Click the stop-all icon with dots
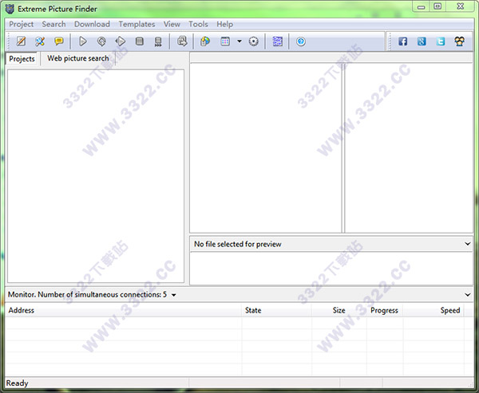The image size is (479, 393). click(158, 41)
